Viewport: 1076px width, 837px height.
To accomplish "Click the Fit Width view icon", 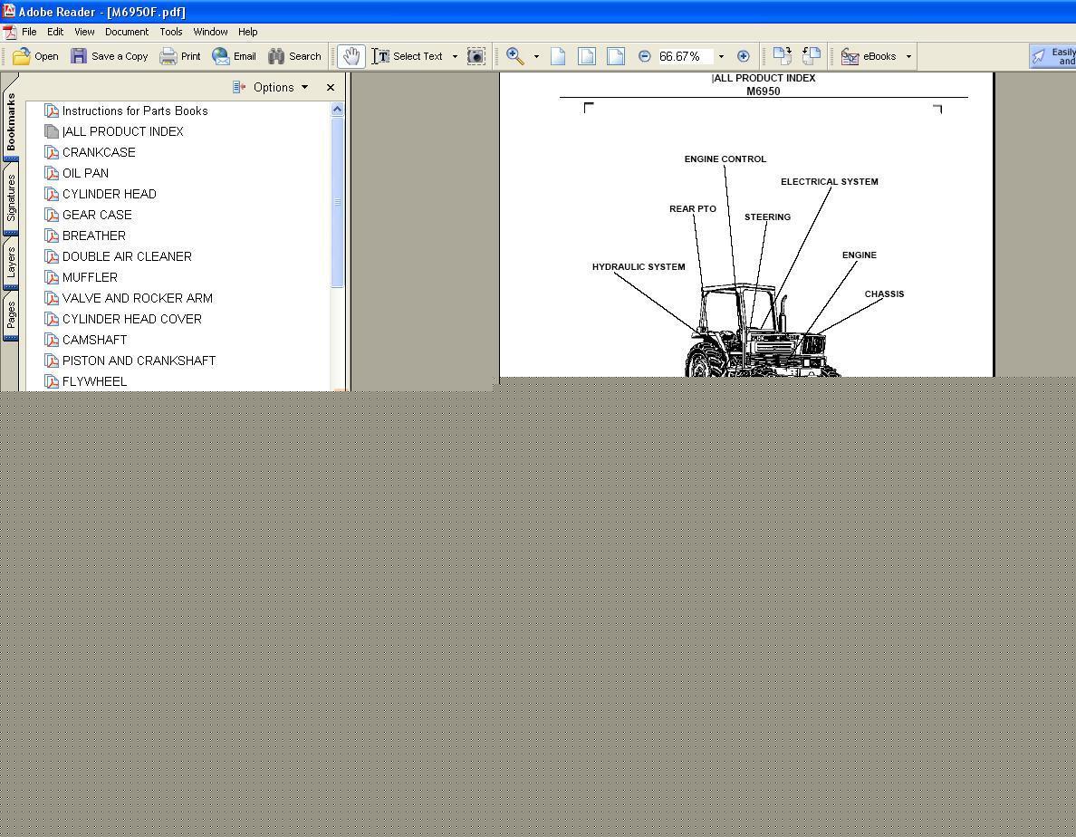I will 616,56.
